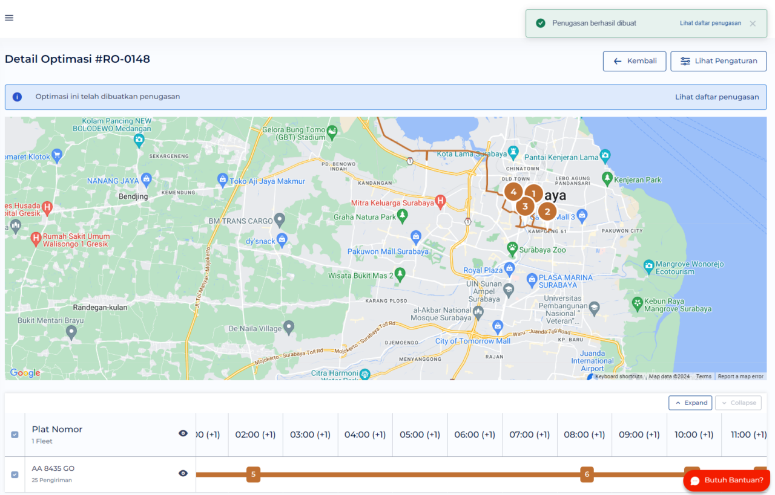Uncheck the AA 8435 GO row checkbox
The height and width of the screenshot is (495, 775).
tap(14, 474)
